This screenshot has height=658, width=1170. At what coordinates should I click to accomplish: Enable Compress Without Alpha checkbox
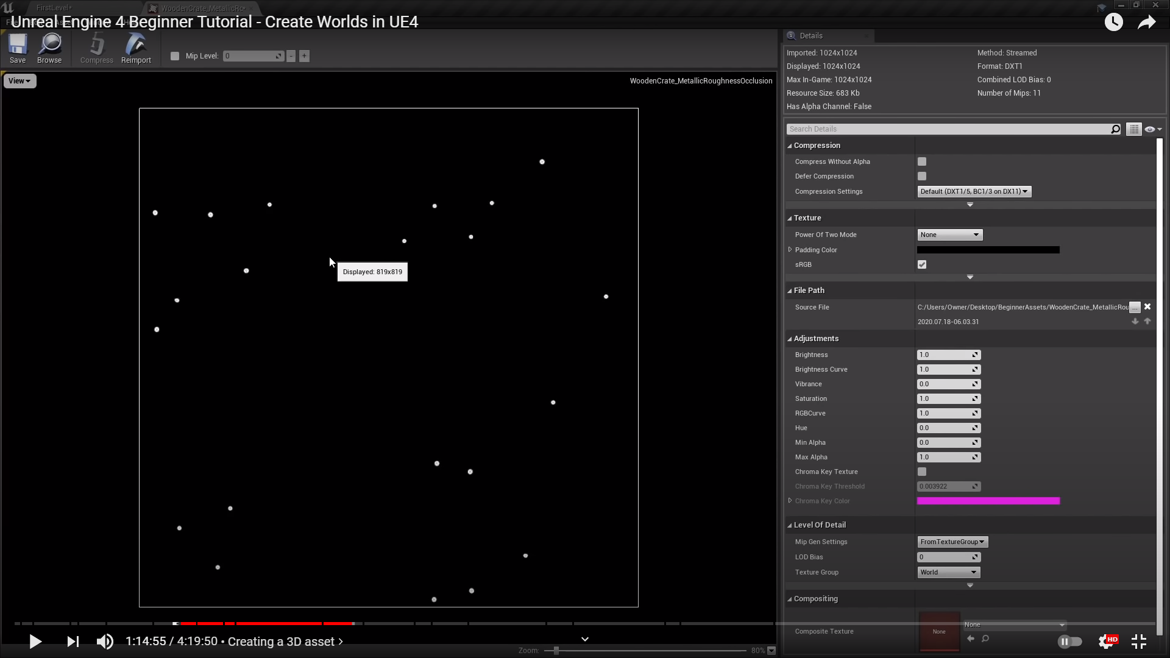(922, 162)
